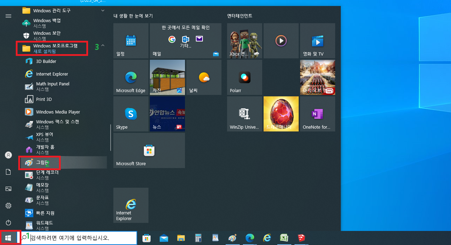The image size is (451, 245).
Task: Open Print 3D app
Action: 63,99
